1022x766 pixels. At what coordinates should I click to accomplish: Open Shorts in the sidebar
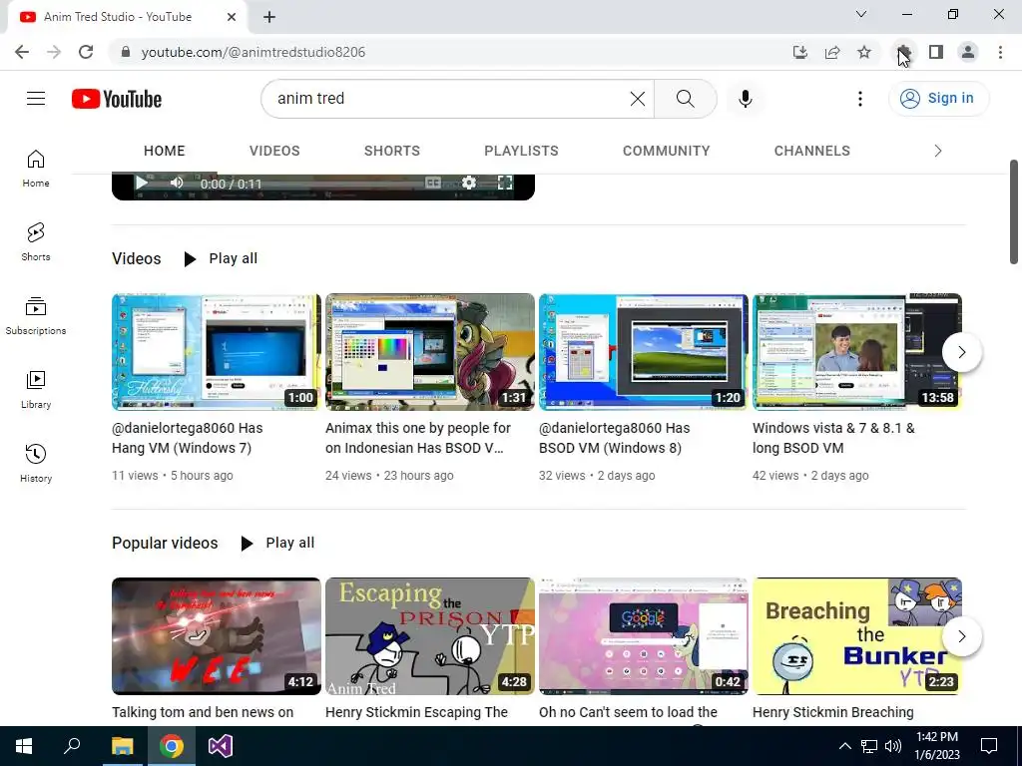point(36,242)
